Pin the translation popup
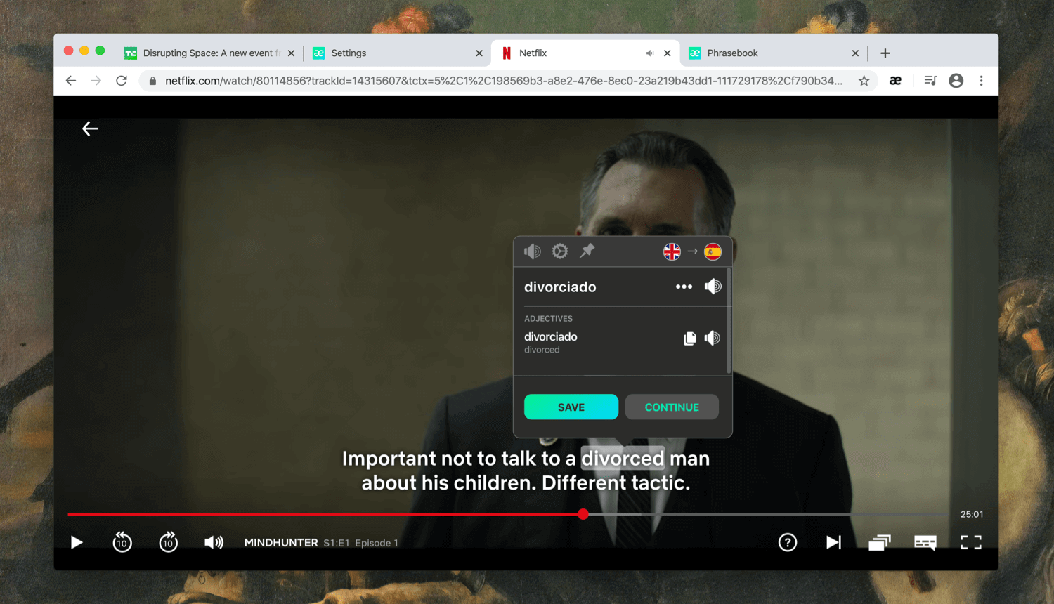This screenshot has width=1054, height=604. (x=587, y=251)
